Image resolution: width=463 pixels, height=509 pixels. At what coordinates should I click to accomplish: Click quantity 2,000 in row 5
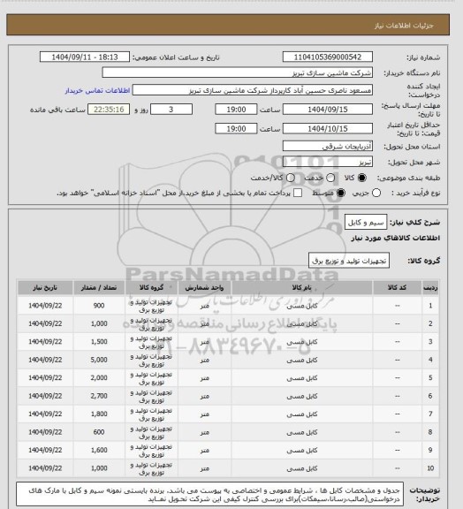click(x=99, y=378)
